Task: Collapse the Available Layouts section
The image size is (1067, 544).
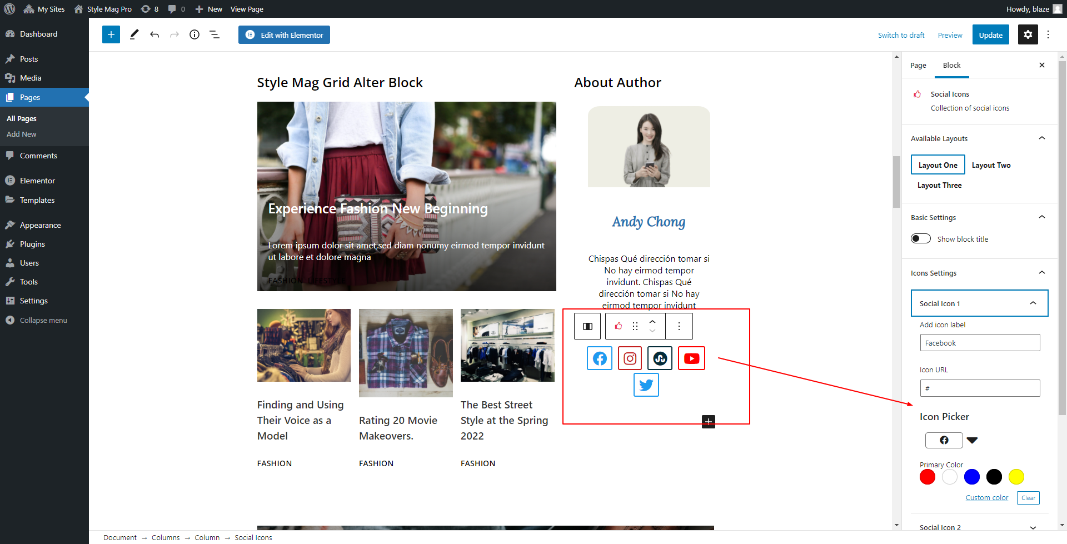Action: [1042, 138]
